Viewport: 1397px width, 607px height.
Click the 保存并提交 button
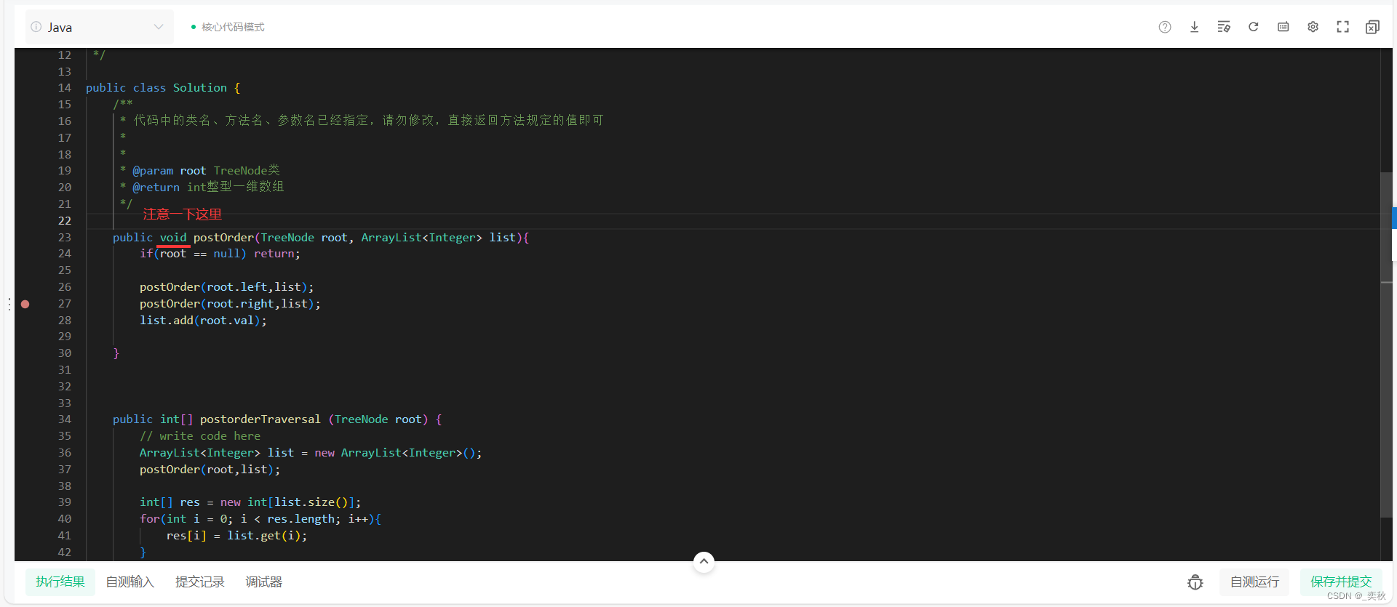(1341, 582)
